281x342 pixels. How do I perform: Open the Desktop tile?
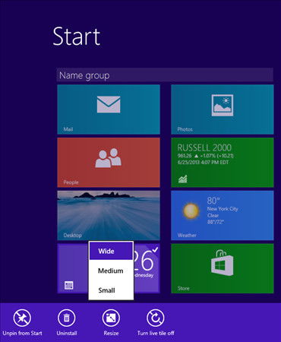109,215
